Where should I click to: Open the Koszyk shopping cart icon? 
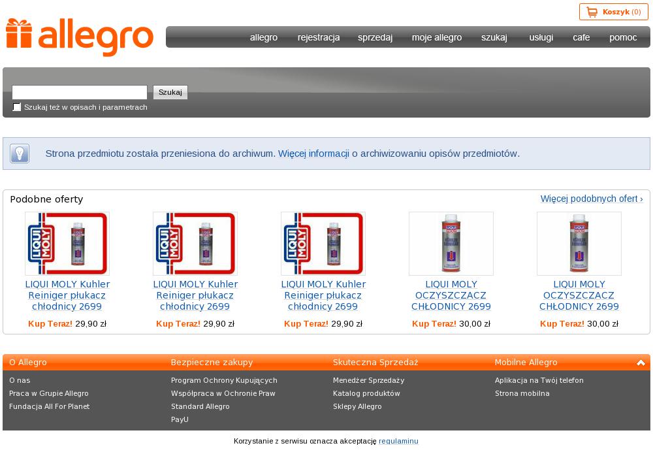[x=592, y=12]
